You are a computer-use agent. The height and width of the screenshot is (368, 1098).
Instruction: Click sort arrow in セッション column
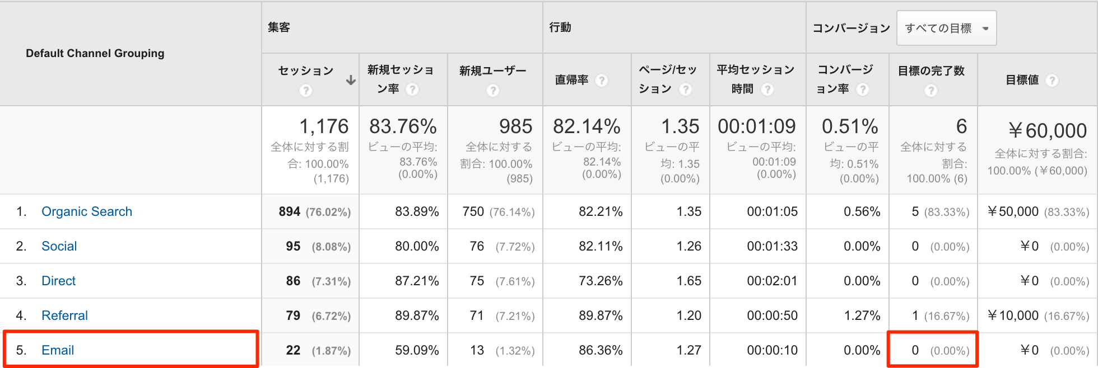[351, 80]
